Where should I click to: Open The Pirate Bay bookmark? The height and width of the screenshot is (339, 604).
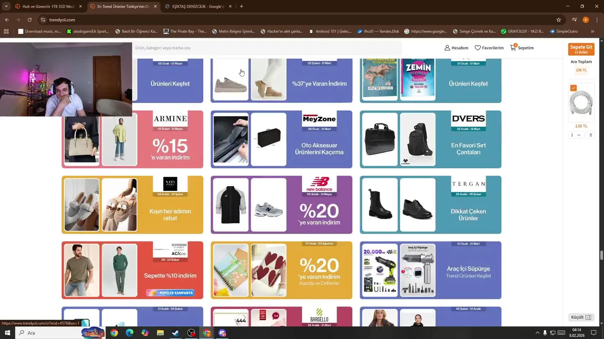185,32
